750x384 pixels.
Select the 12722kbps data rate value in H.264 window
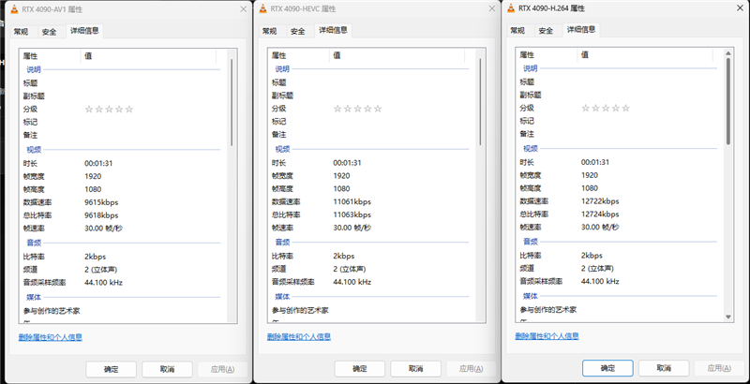click(x=600, y=201)
